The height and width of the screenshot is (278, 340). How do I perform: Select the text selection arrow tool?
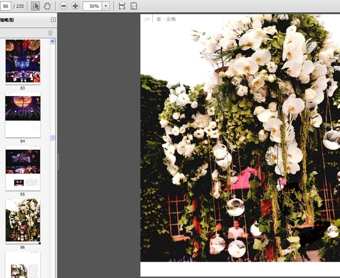35,6
